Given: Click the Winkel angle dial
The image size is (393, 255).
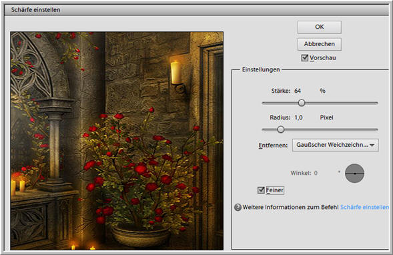Looking at the screenshot, I should pyautogui.click(x=355, y=174).
